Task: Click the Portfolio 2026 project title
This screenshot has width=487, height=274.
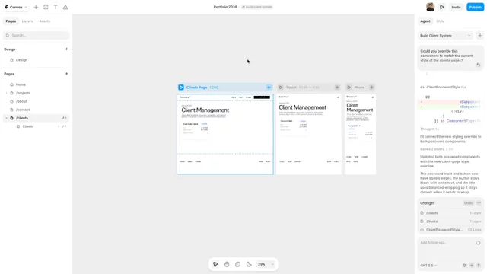Action: click(225, 7)
